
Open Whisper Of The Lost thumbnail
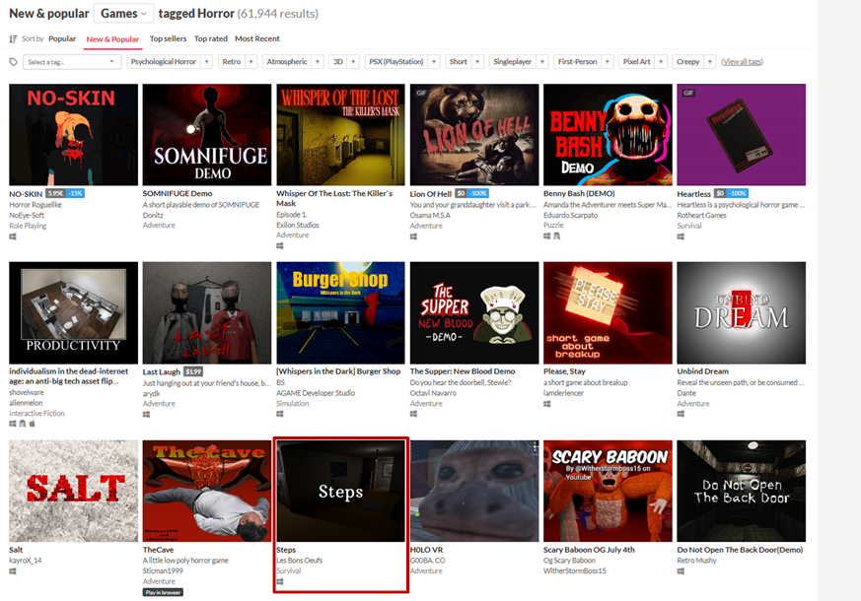340,135
